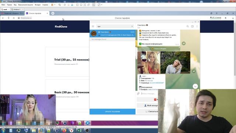Open the Глаз Бога chat options menu

click(x=197, y=26)
